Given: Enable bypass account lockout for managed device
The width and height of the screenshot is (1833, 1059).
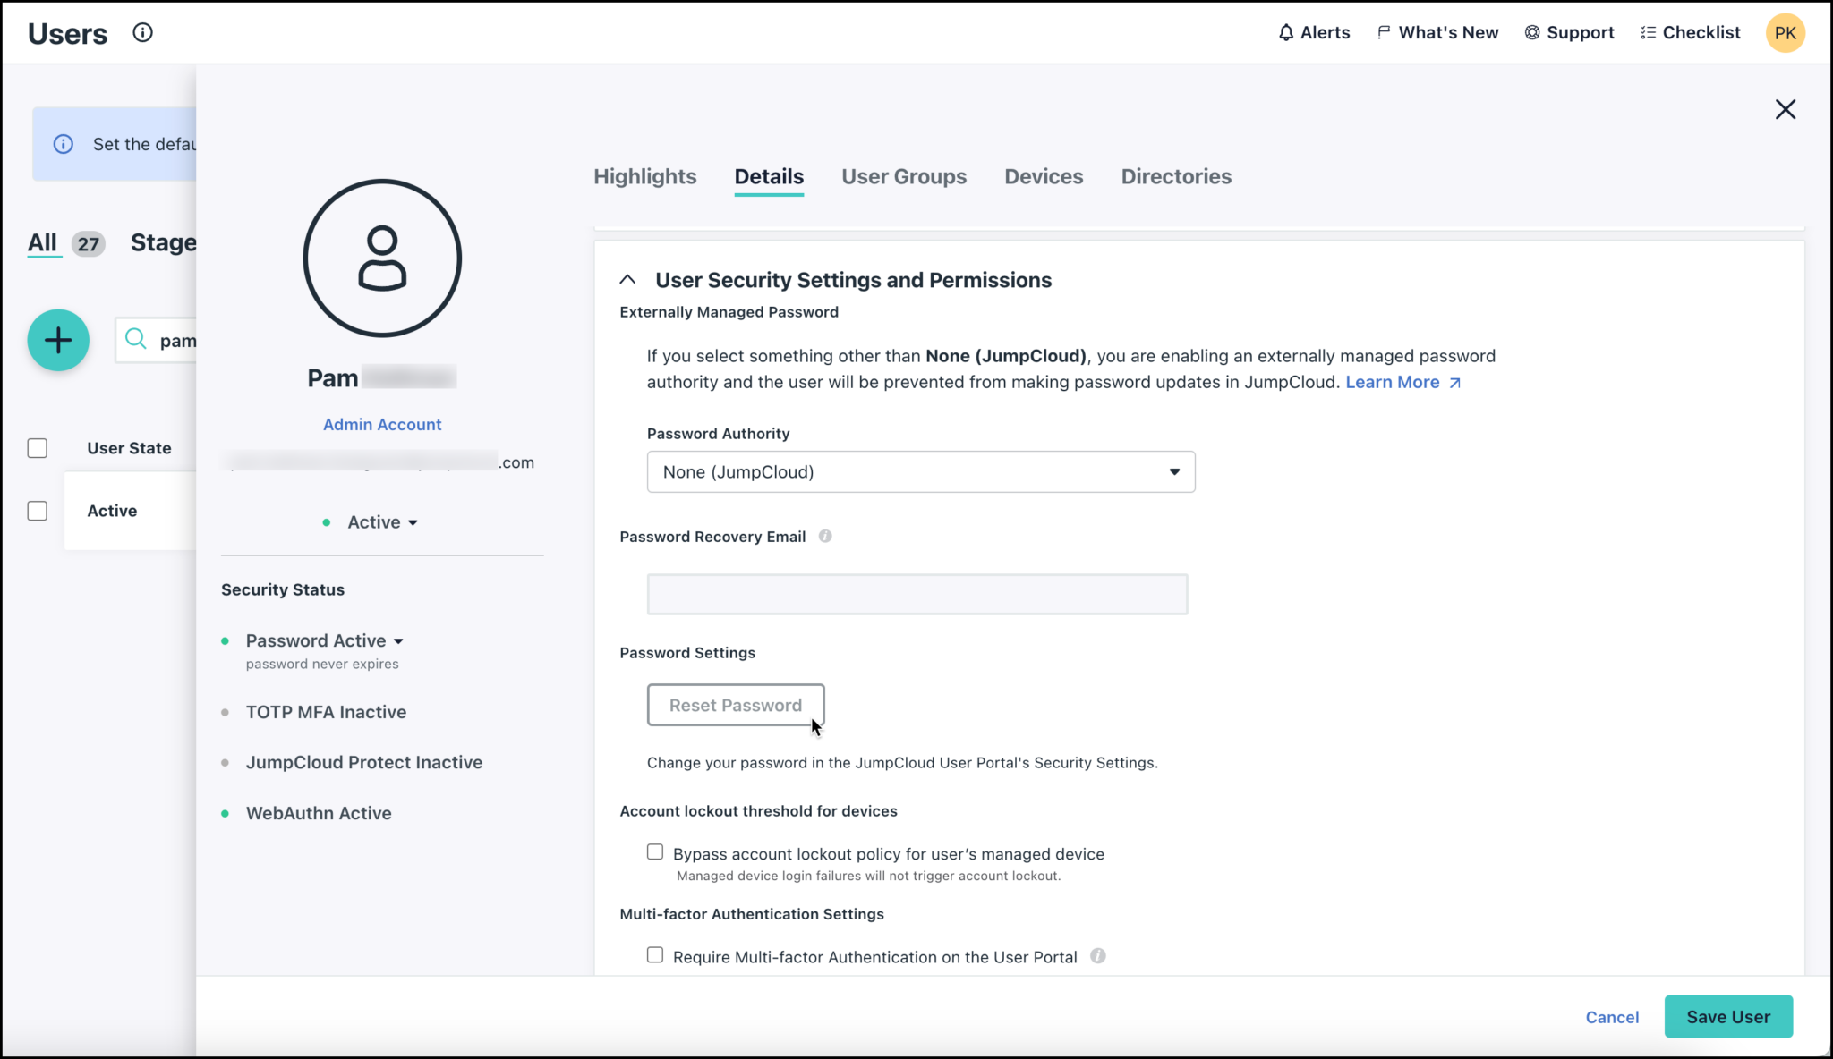Looking at the screenshot, I should click(654, 851).
